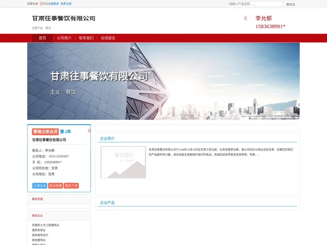Click the 认领企业 button
This screenshot has height=245, width=327.
(40, 186)
